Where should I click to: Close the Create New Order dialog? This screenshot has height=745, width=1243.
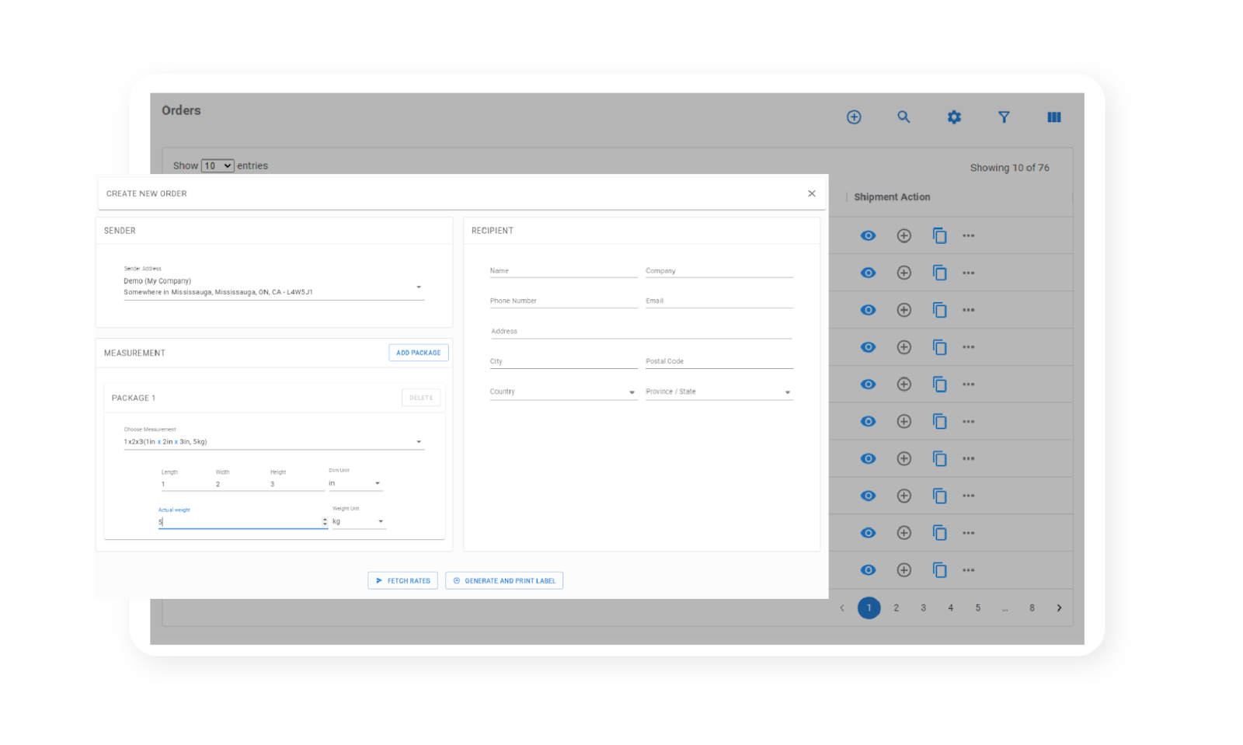coord(812,193)
